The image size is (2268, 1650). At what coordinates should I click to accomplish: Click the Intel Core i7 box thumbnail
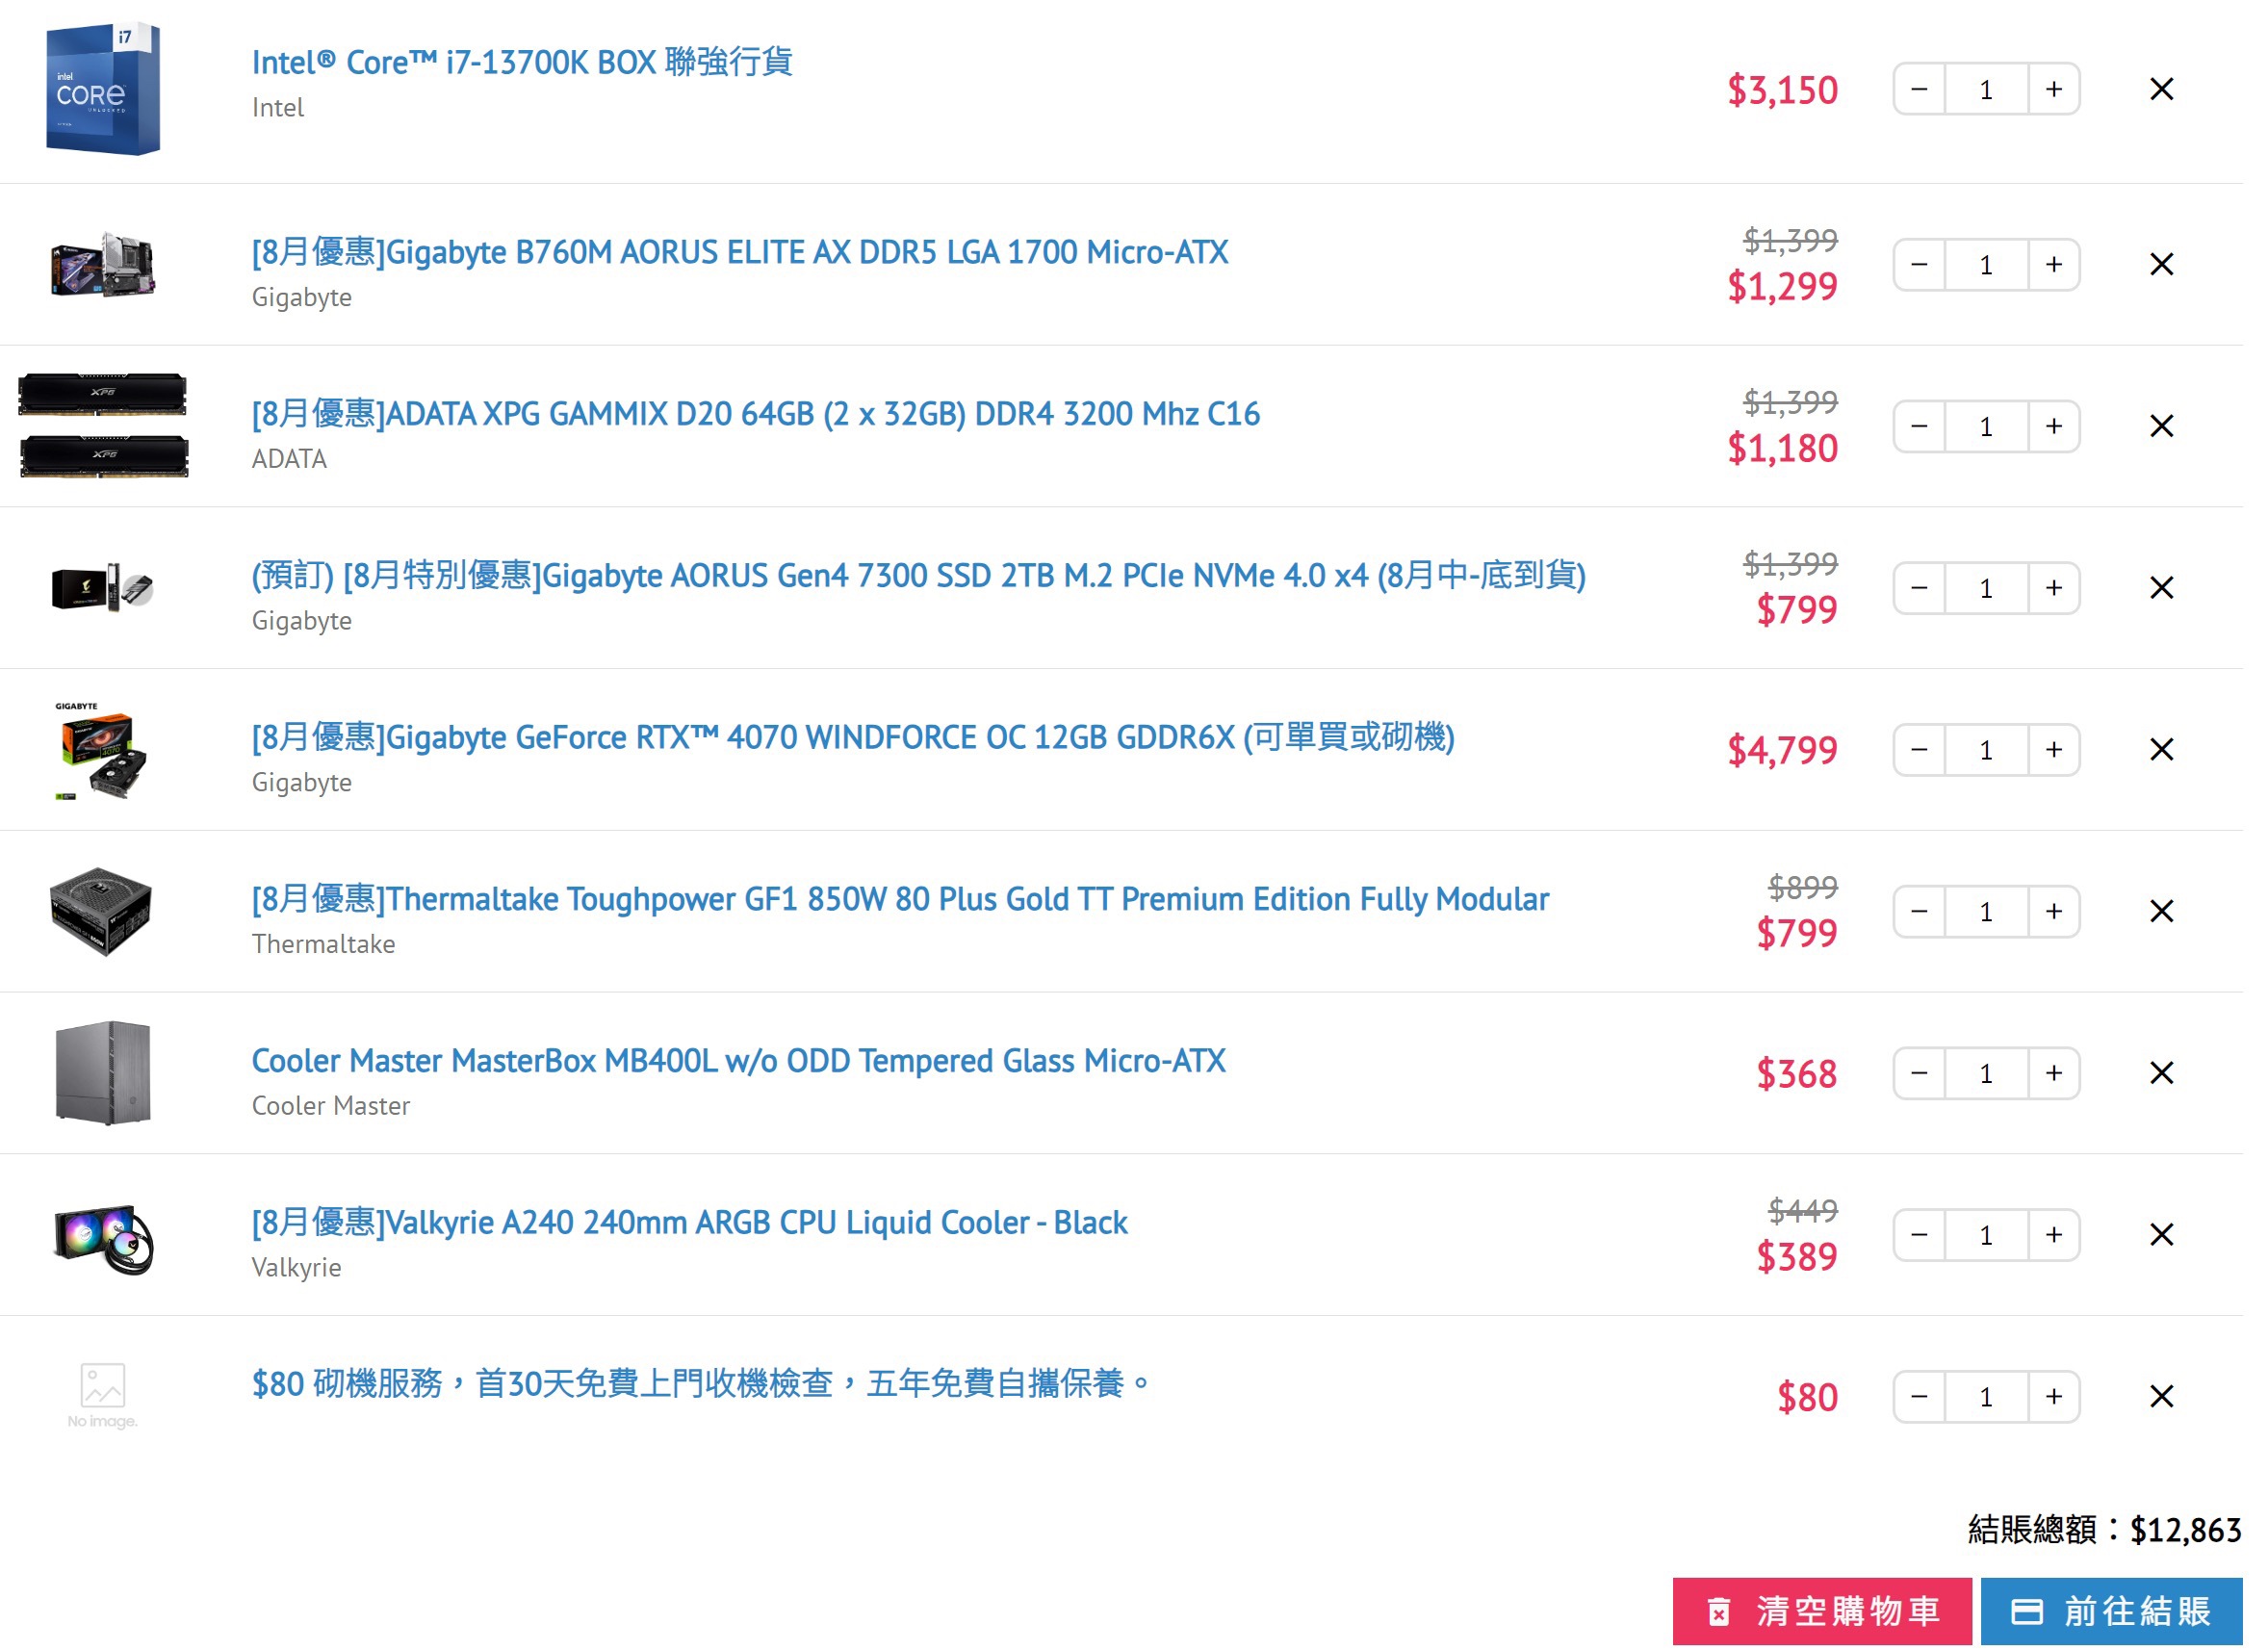tap(103, 90)
